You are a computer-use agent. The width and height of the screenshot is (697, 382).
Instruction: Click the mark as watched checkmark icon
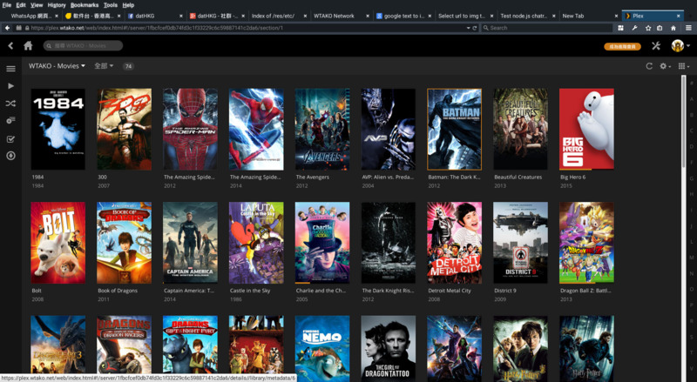tap(10, 139)
